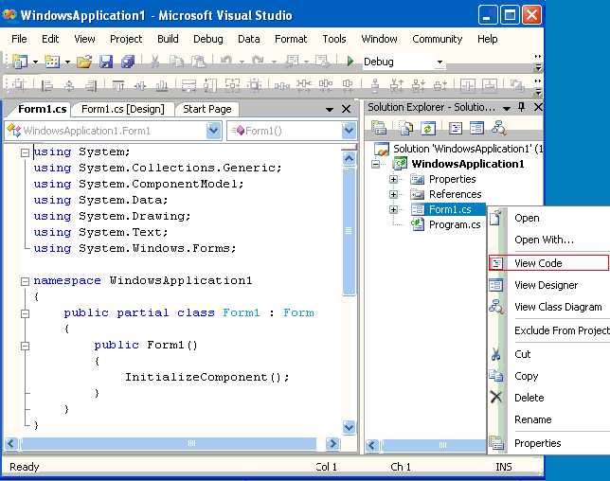Open the active files list dropdown arrow
Viewport: 610px width, 481px height.
point(329,110)
